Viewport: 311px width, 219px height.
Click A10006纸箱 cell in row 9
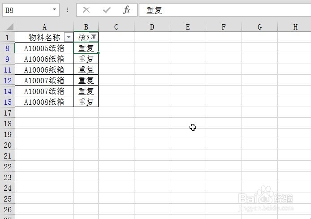44,59
